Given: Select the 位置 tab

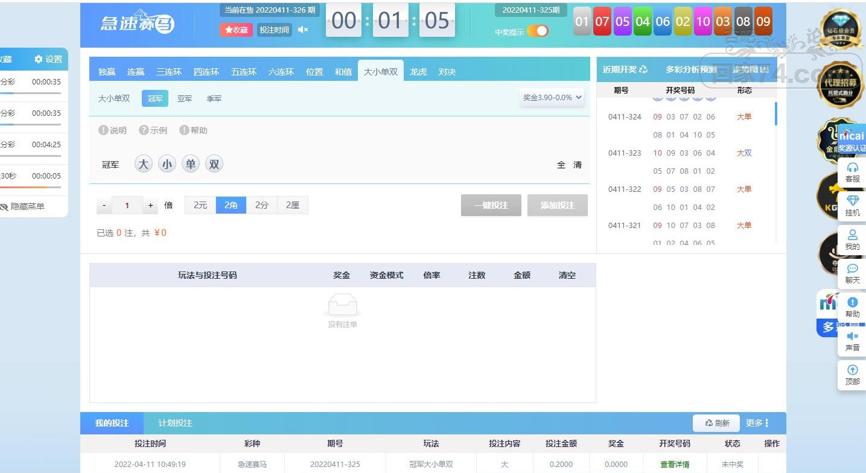Looking at the screenshot, I should (x=314, y=72).
